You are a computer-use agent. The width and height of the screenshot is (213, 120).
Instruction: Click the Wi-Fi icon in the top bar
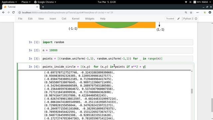tap(186, 2)
